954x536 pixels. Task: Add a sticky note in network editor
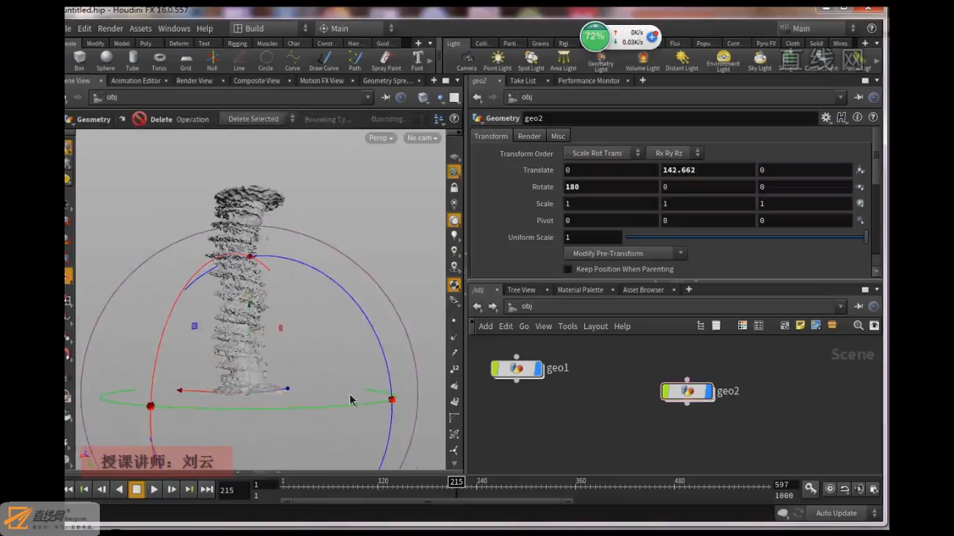tap(800, 325)
